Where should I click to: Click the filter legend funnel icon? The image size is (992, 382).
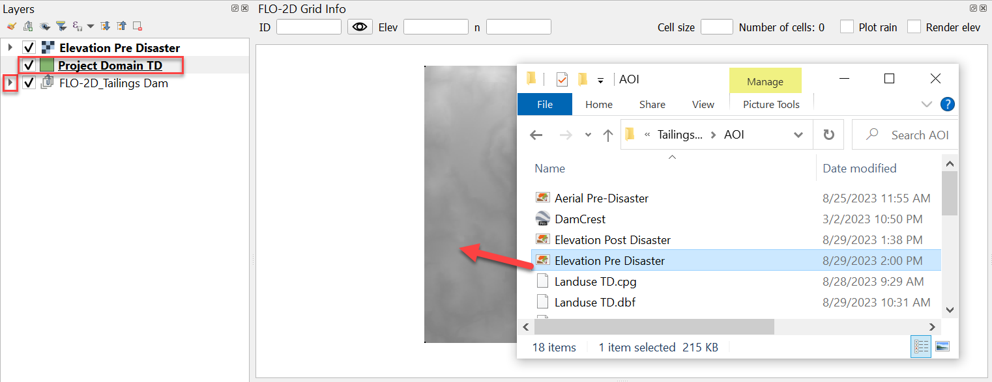pyautogui.click(x=61, y=27)
